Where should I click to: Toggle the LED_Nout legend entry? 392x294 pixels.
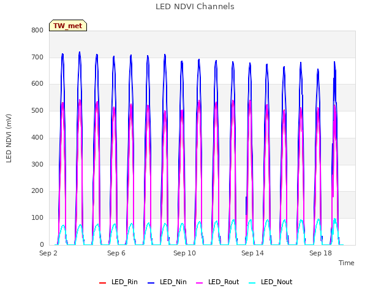[x=271, y=282]
